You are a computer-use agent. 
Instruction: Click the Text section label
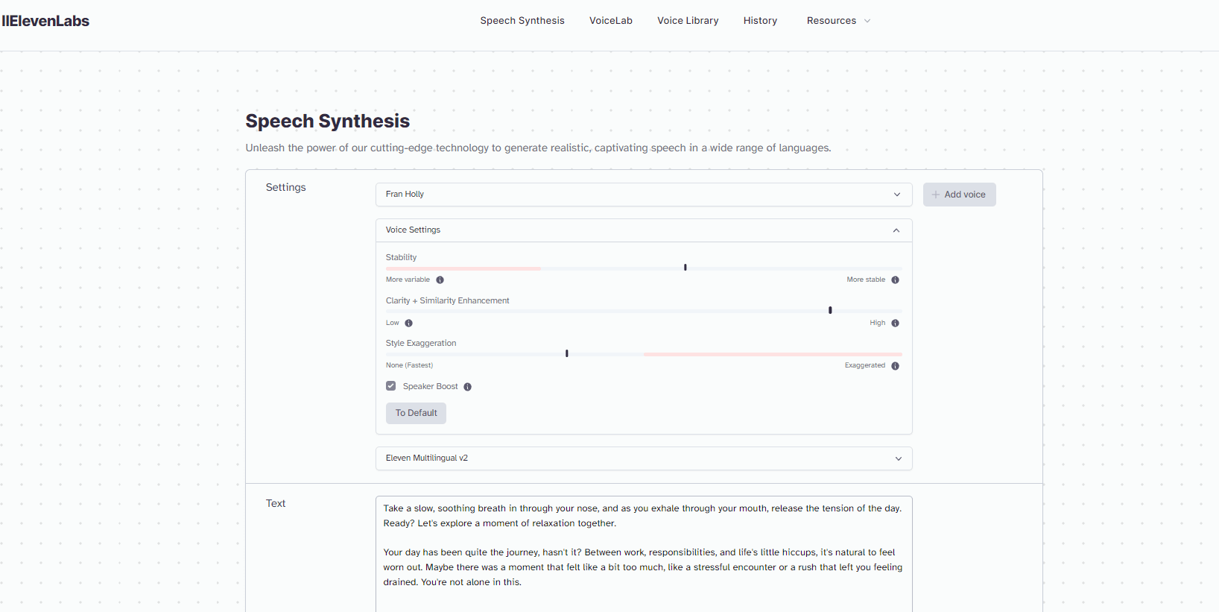pos(276,504)
